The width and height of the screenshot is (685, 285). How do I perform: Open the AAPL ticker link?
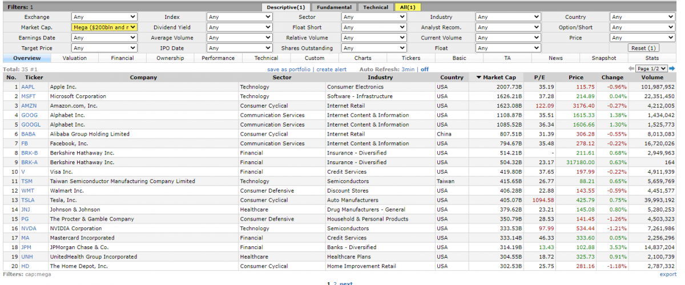tap(28, 87)
